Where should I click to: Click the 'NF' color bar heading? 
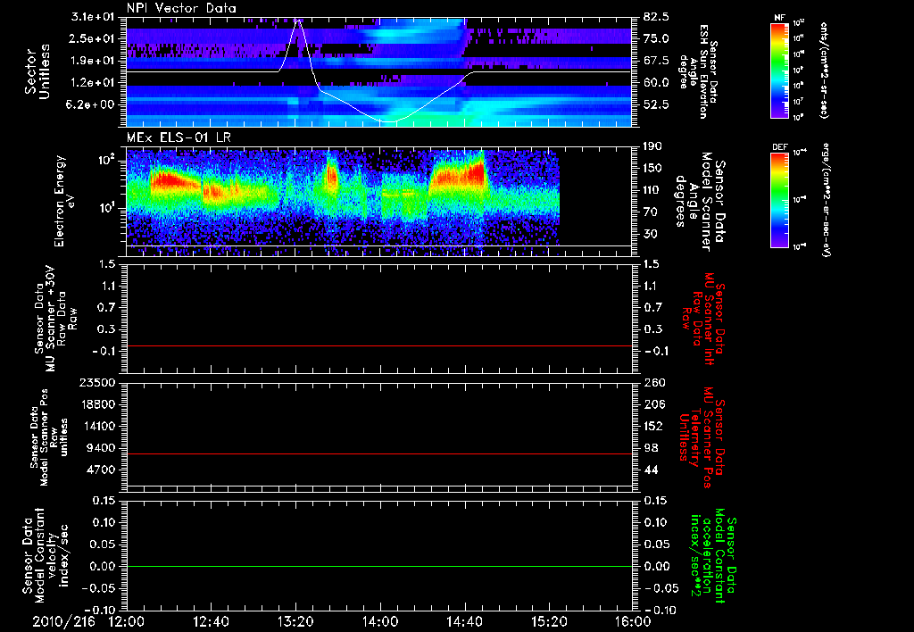coord(780,18)
